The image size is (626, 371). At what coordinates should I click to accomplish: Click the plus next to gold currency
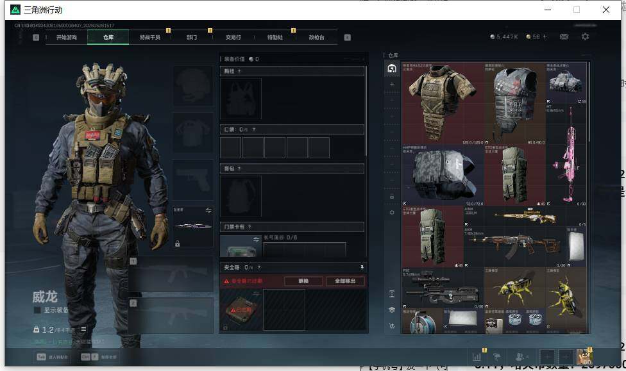pyautogui.click(x=545, y=37)
